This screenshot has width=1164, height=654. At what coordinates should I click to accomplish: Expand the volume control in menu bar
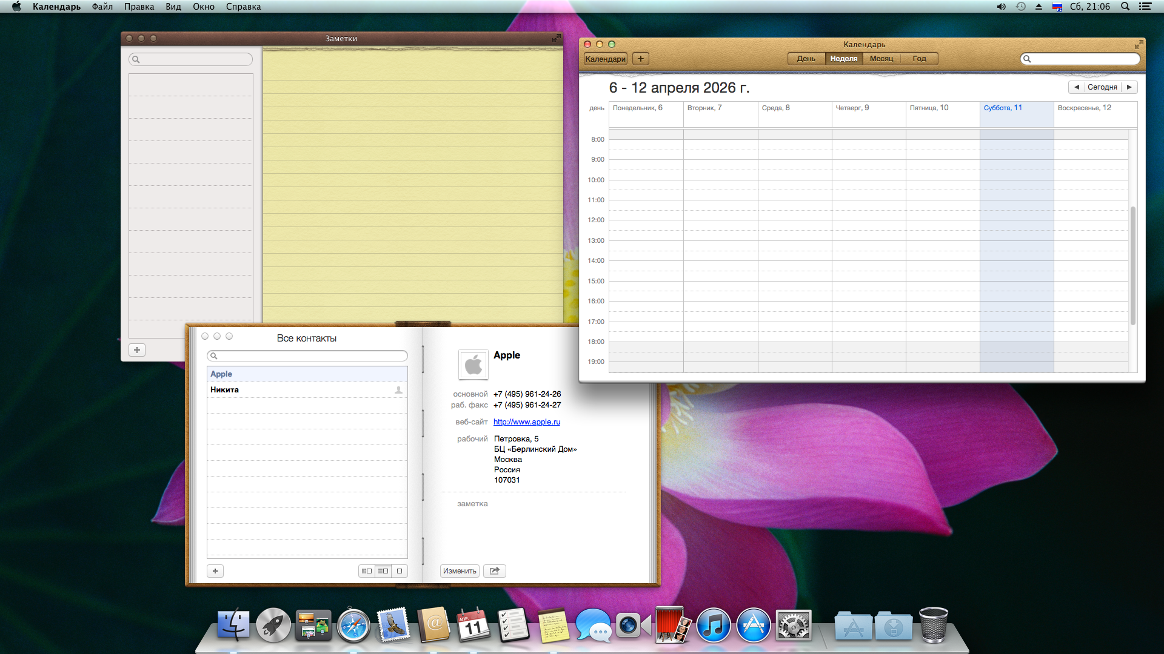pos(1001,7)
